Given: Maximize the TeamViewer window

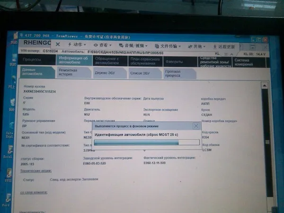Looking at the screenshot, I should [x=259, y=39].
